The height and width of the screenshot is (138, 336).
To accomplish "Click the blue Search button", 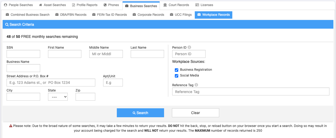I will pyautogui.click(x=140, y=113).
